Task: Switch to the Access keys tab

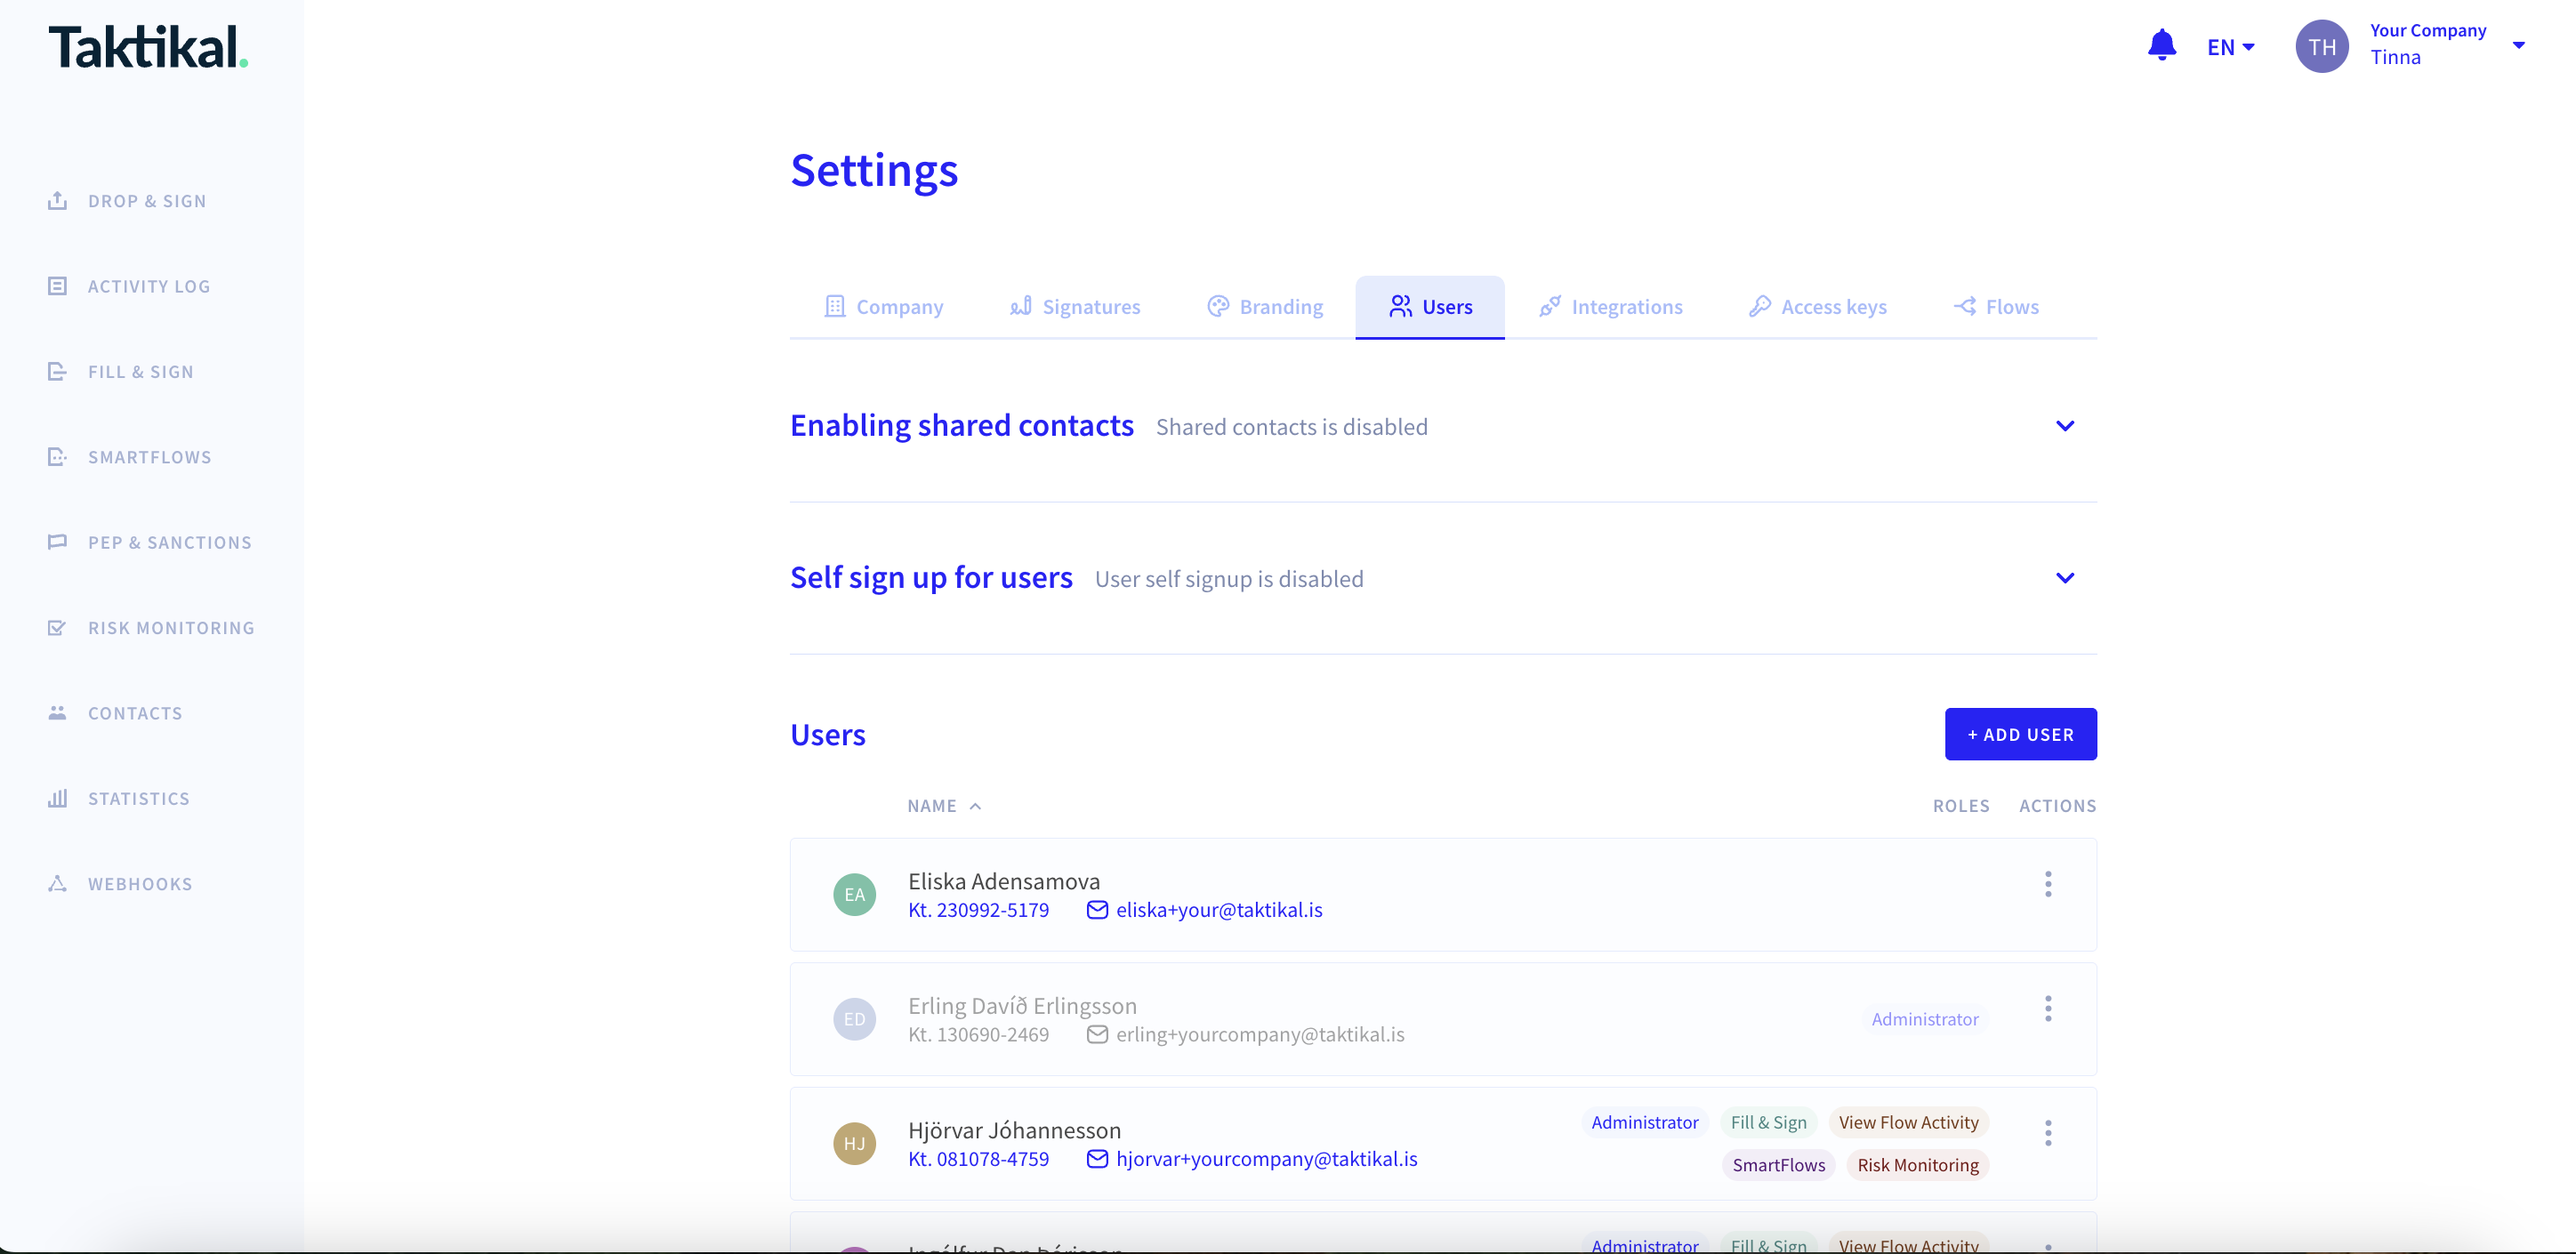Action: pyautogui.click(x=1817, y=307)
